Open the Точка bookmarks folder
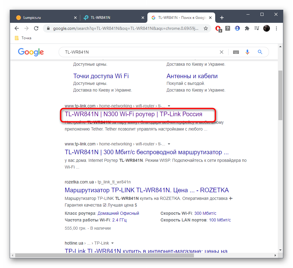Image resolution: width=293 pixels, height=268 pixels. [23, 38]
